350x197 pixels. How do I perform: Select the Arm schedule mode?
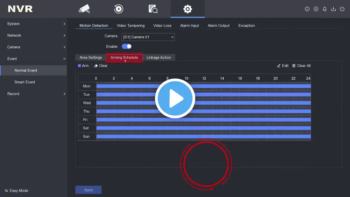[83, 66]
